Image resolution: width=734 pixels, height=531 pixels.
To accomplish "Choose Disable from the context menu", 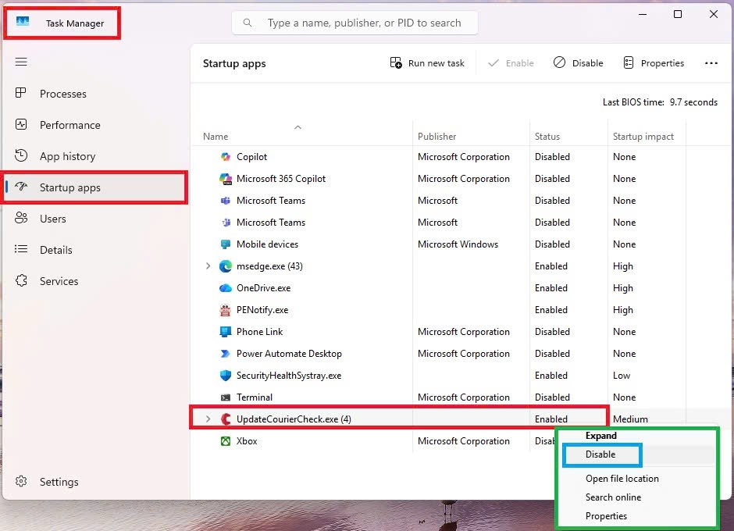I will pyautogui.click(x=600, y=454).
